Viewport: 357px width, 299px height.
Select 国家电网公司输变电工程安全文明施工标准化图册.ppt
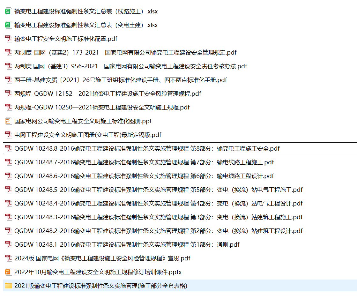[x=83, y=121]
